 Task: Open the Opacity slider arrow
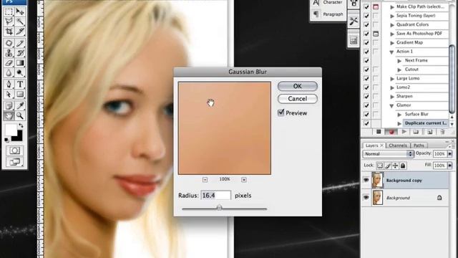point(449,153)
